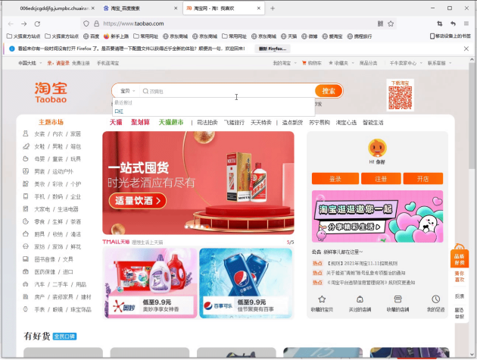Image resolution: width=477 pixels, height=360 pixels.
Task: Open the 女鞋 / 男鞋 / 箱包 category
Action: 58,146
